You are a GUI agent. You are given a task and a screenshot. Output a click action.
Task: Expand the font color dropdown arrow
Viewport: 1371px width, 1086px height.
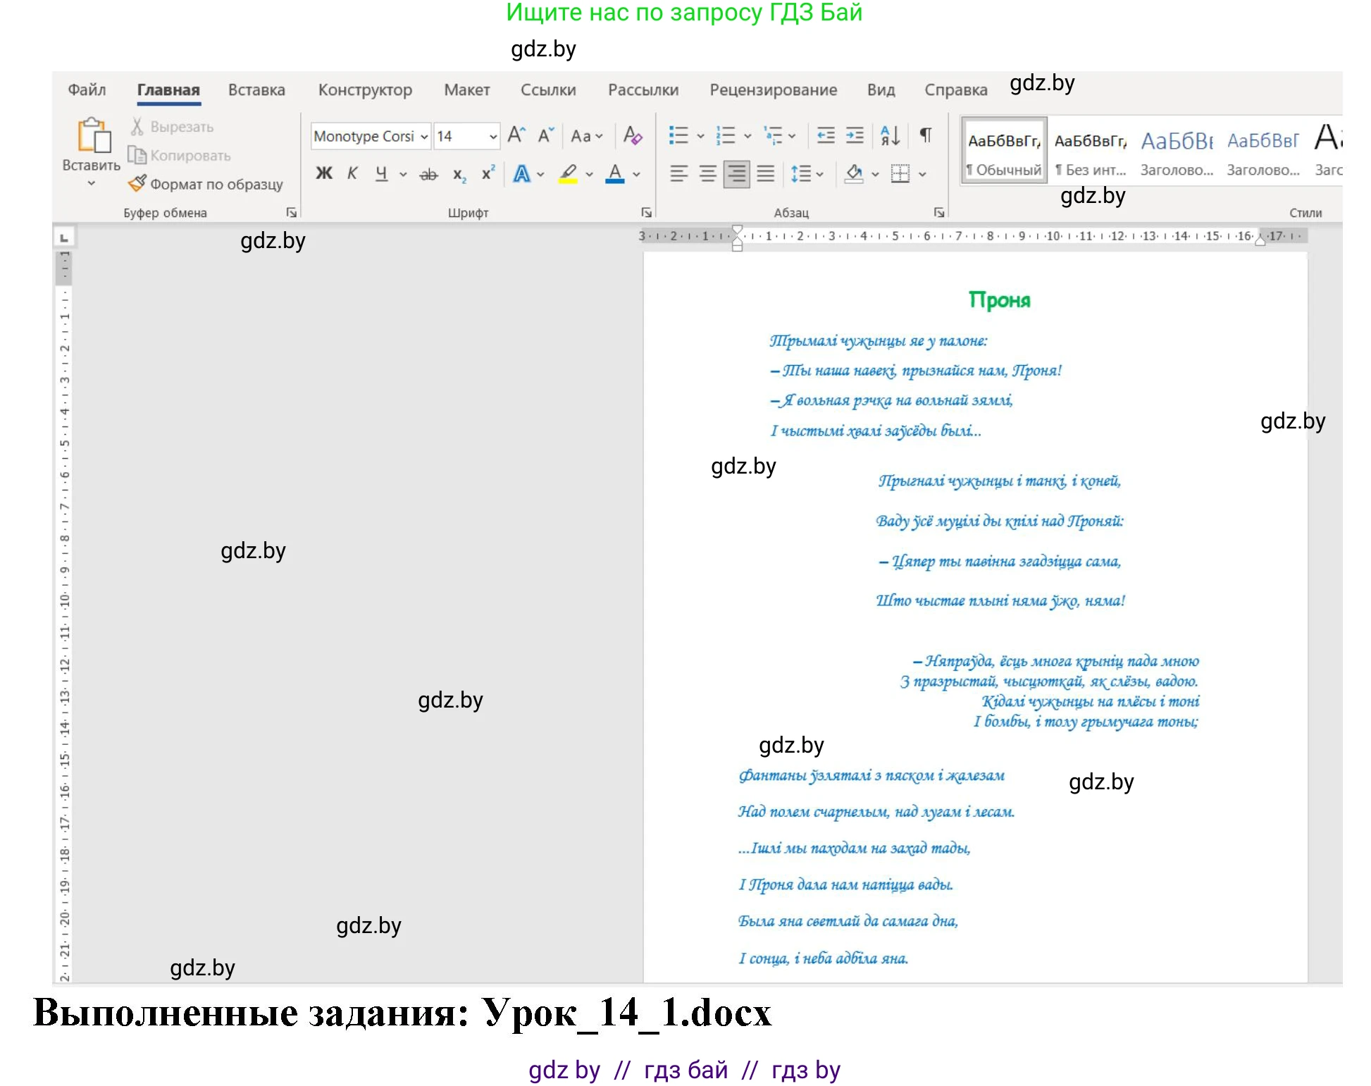(x=636, y=174)
